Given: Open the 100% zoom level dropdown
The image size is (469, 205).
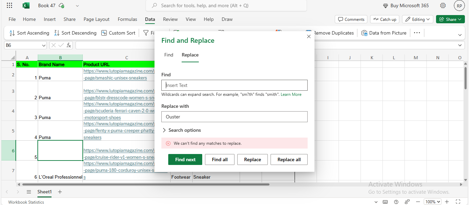Looking at the screenshot, I should tap(432, 202).
